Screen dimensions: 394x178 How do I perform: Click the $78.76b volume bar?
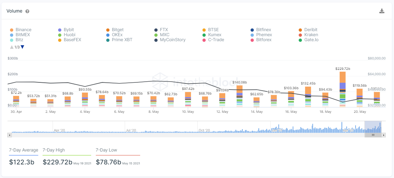(274, 101)
